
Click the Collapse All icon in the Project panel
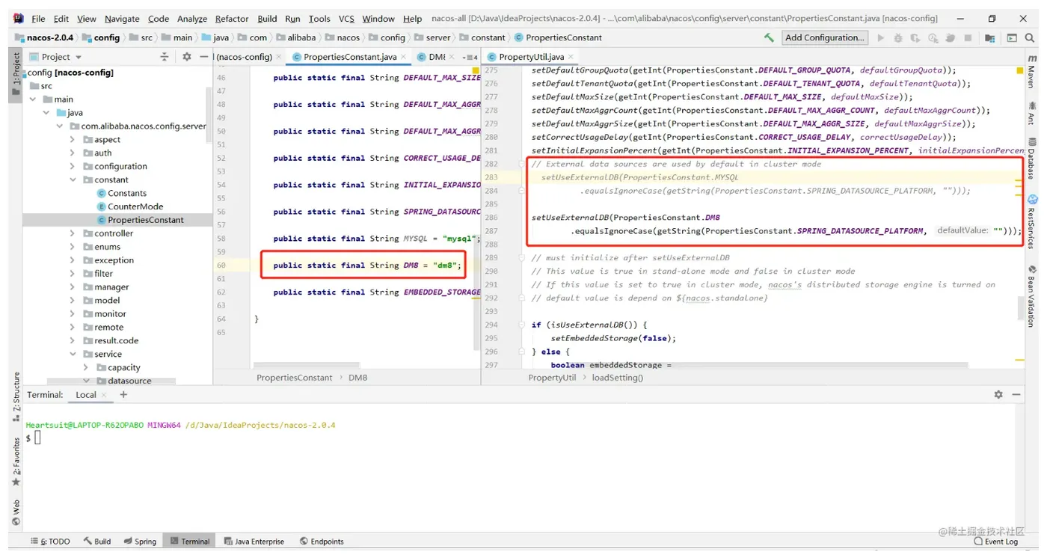coord(165,57)
